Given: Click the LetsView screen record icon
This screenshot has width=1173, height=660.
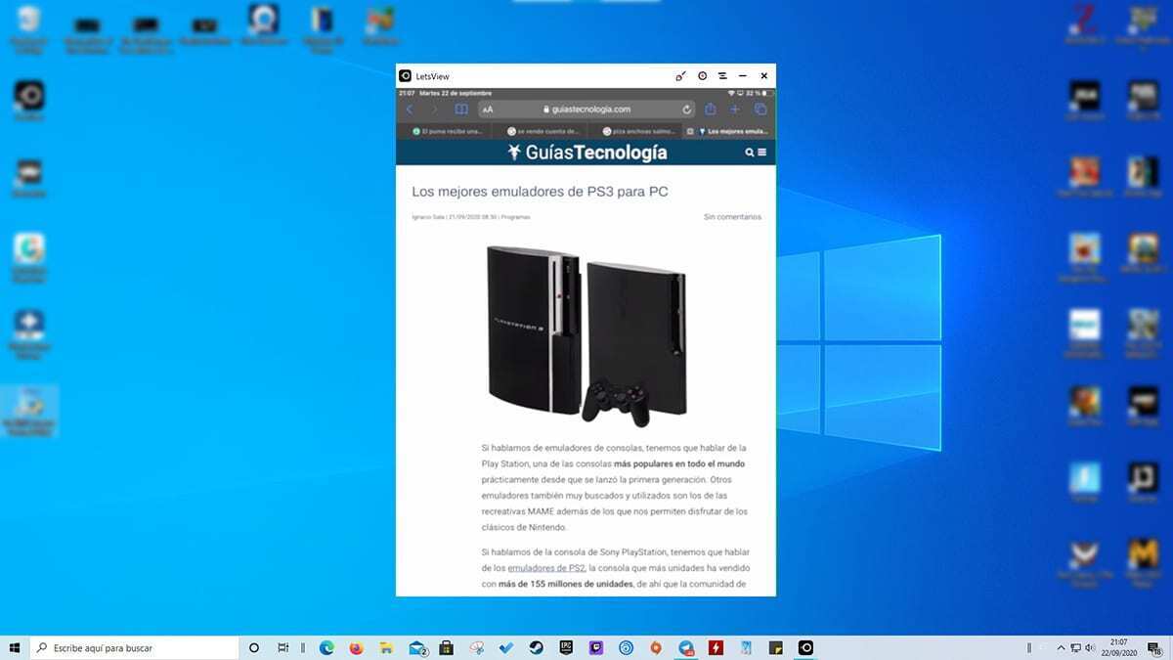Looking at the screenshot, I should (702, 75).
